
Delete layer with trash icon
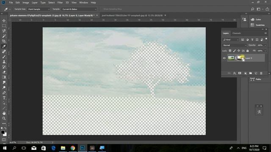click(261, 73)
